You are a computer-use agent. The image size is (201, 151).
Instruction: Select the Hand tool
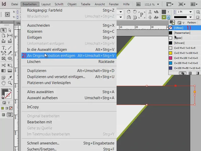[4, 83]
